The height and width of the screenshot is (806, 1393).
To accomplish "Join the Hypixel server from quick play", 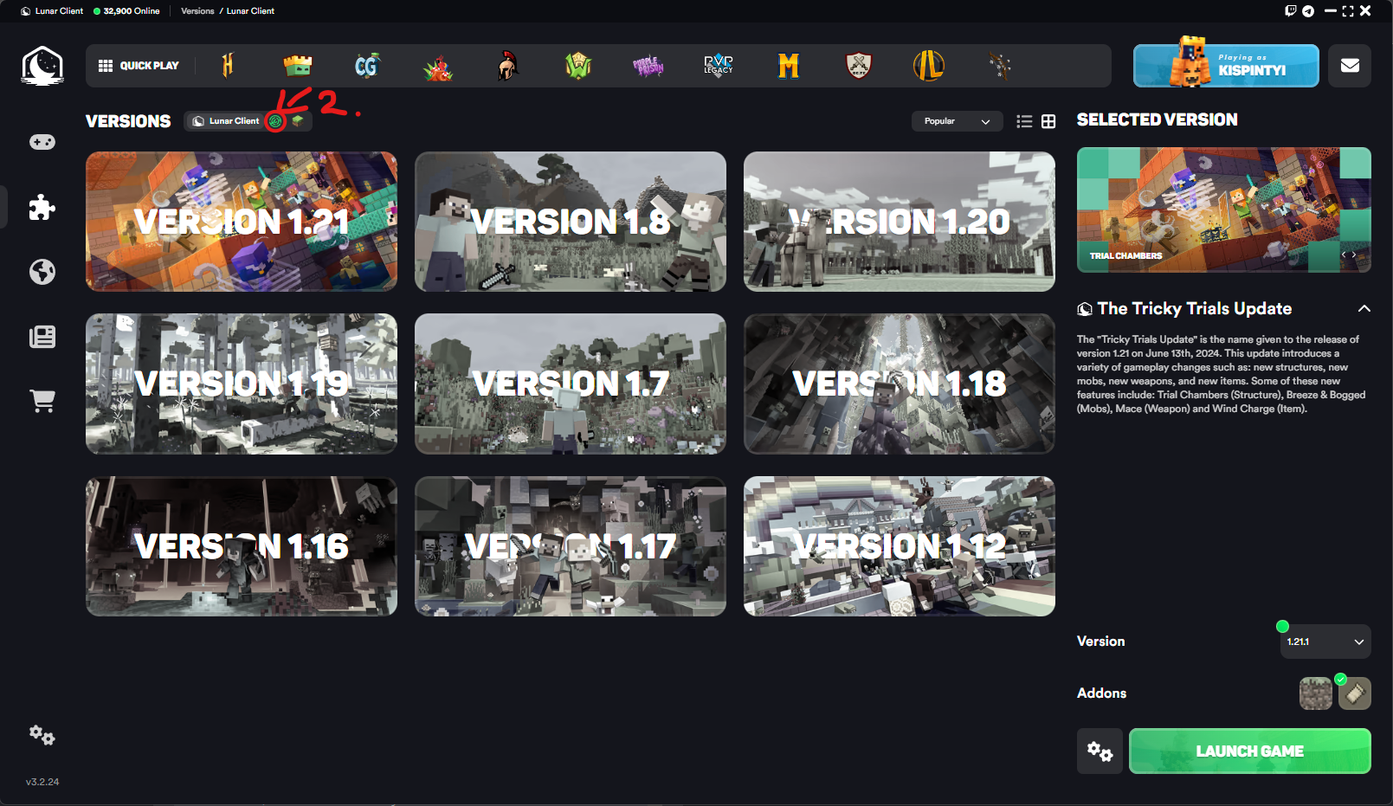I will [228, 66].
